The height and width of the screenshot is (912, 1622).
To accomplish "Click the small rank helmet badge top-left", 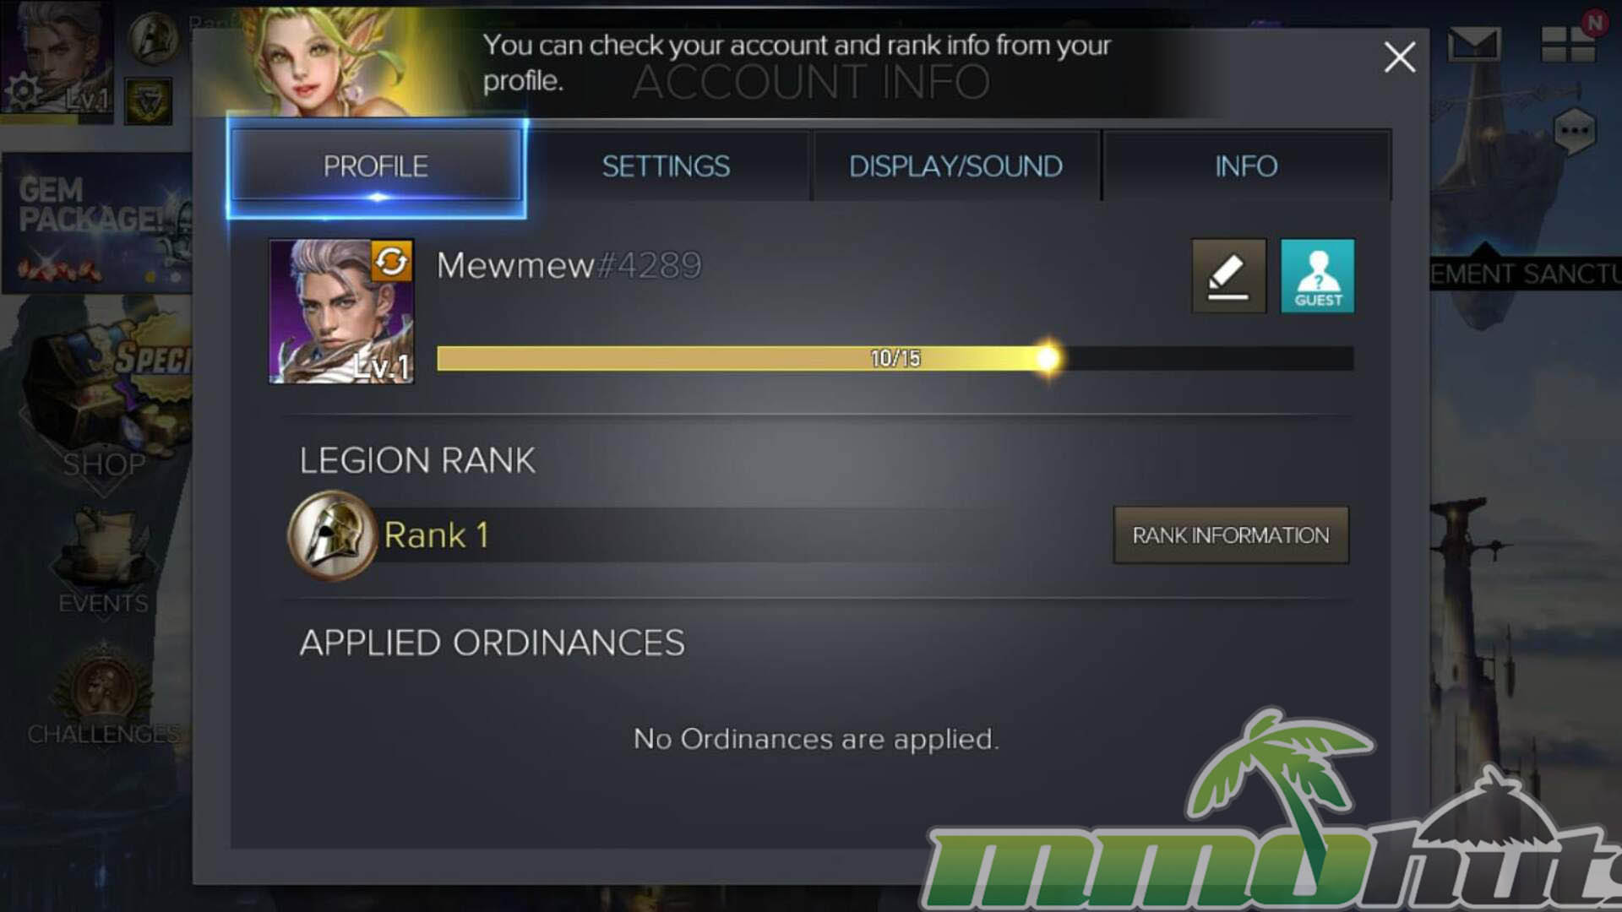I will (153, 38).
